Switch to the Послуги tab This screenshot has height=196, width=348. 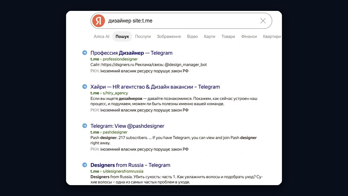(143, 36)
